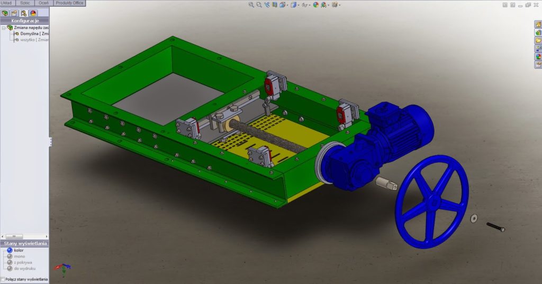Click the first split-viewport icon in the top right
The width and height of the screenshot is (542, 284).
(x=505, y=5)
